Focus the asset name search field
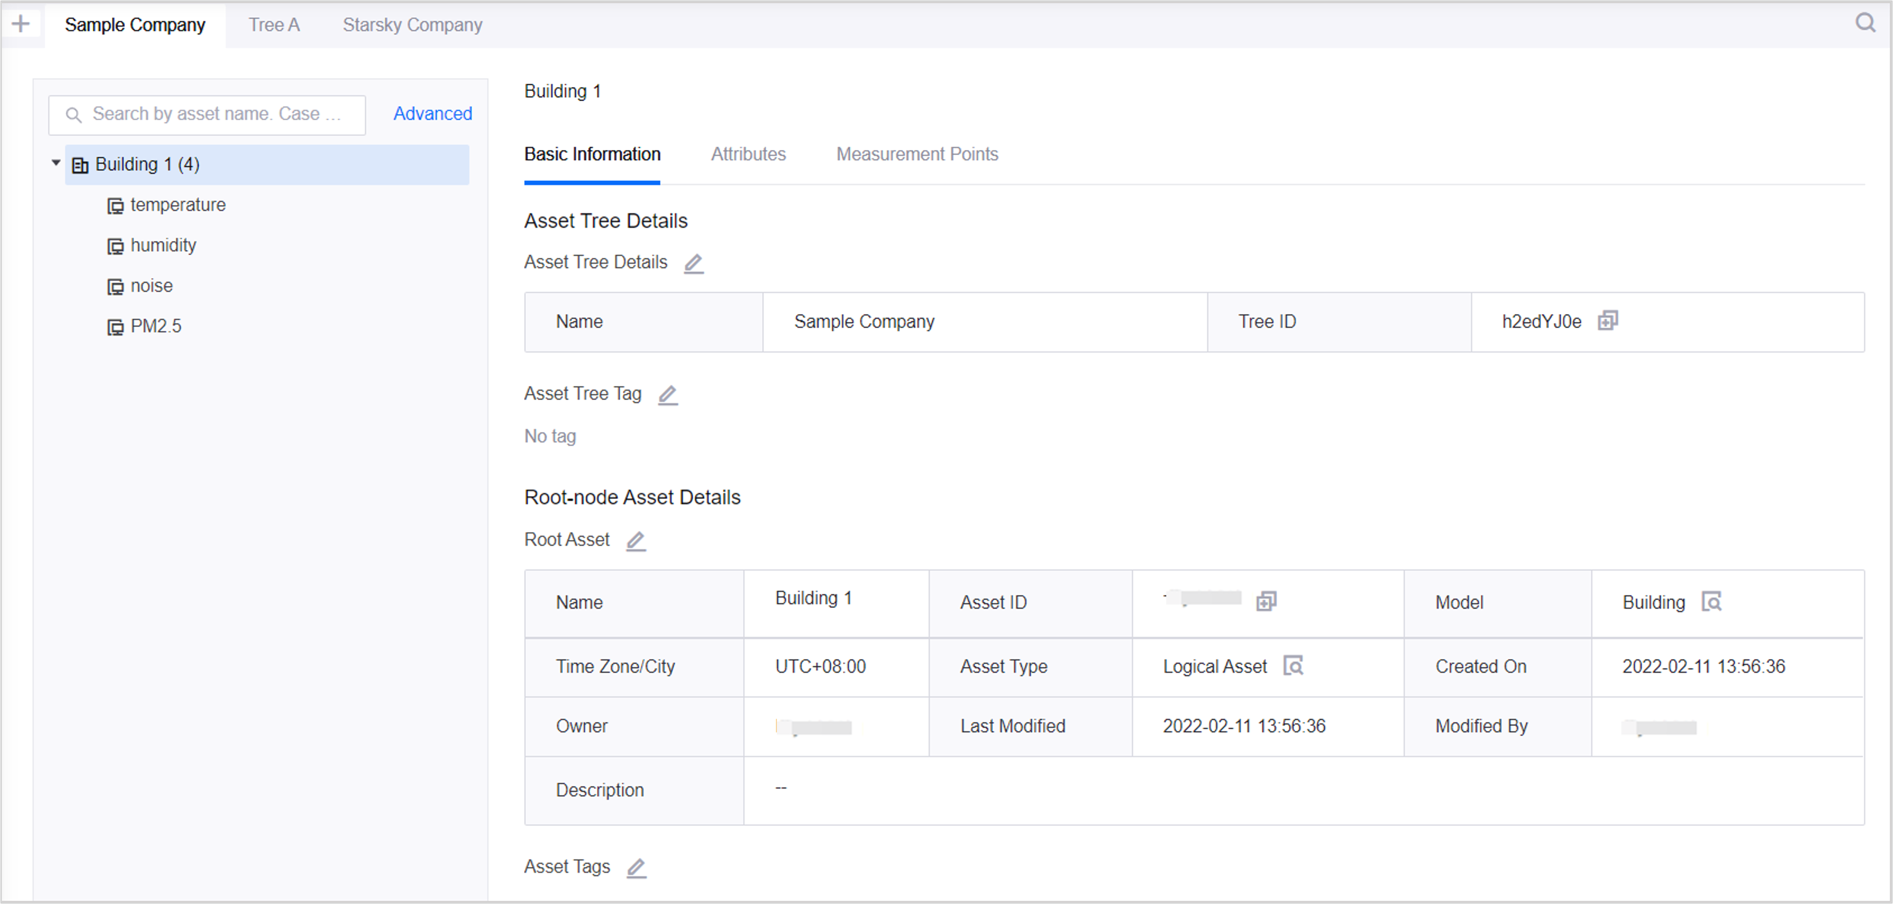Screen dimensions: 1893x904 [216, 115]
